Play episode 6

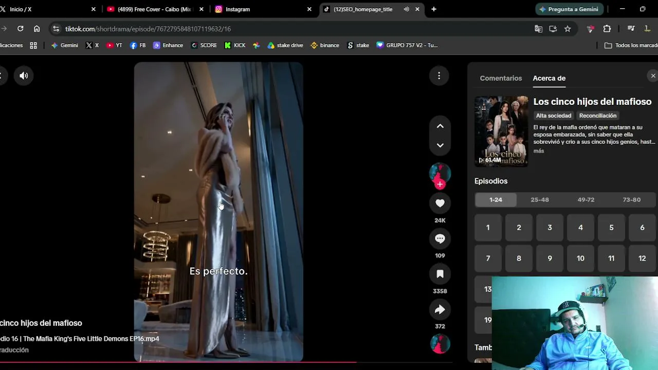click(x=642, y=228)
